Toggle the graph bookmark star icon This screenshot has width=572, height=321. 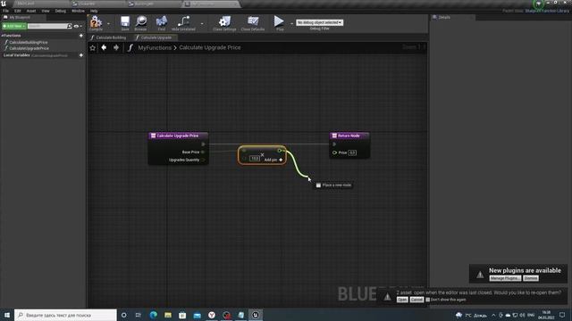point(93,47)
